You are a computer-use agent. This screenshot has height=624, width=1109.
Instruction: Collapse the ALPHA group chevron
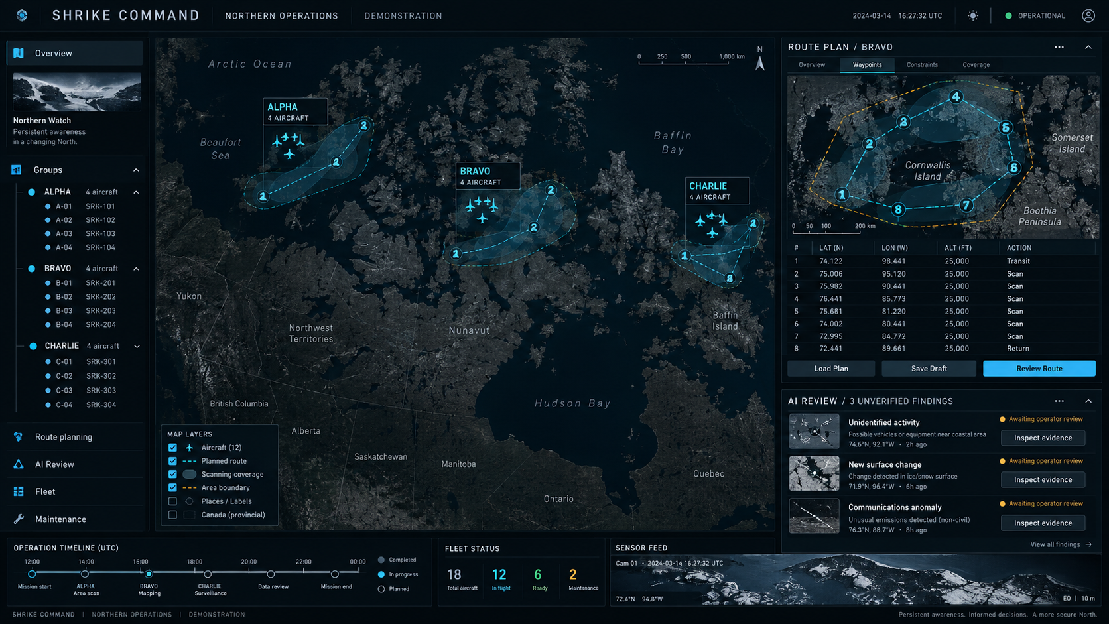pyautogui.click(x=136, y=192)
